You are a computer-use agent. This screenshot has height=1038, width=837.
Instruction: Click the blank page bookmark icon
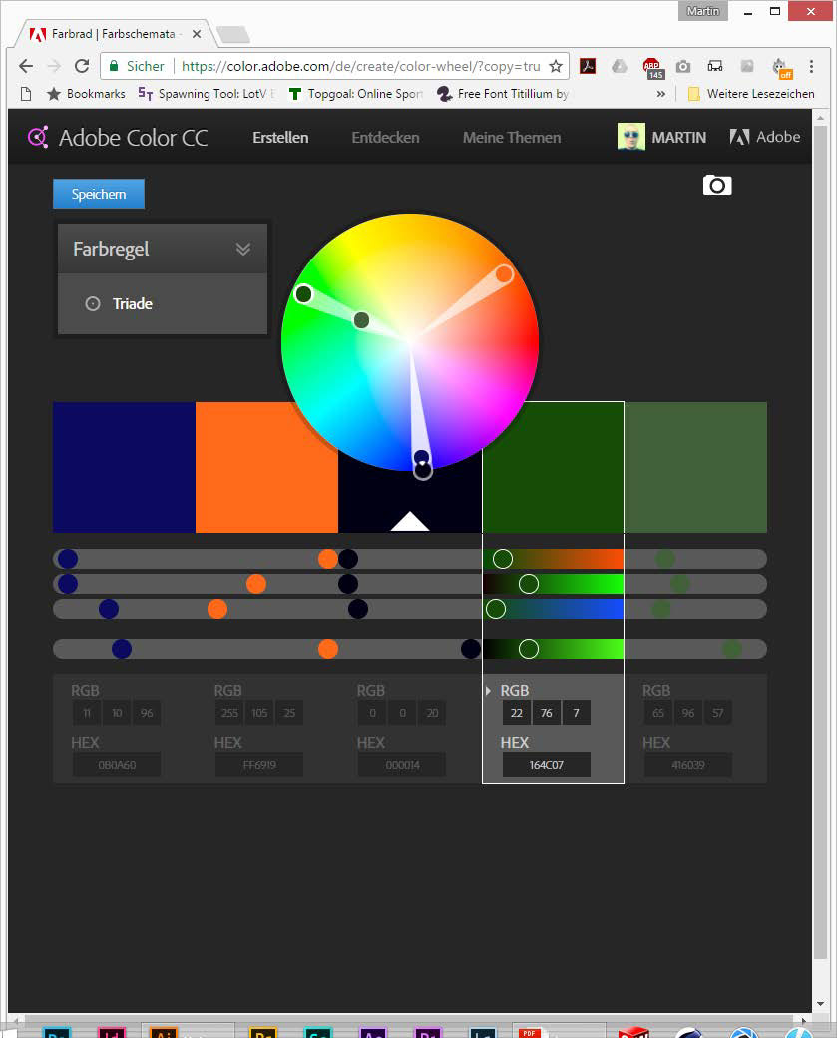click(26, 94)
